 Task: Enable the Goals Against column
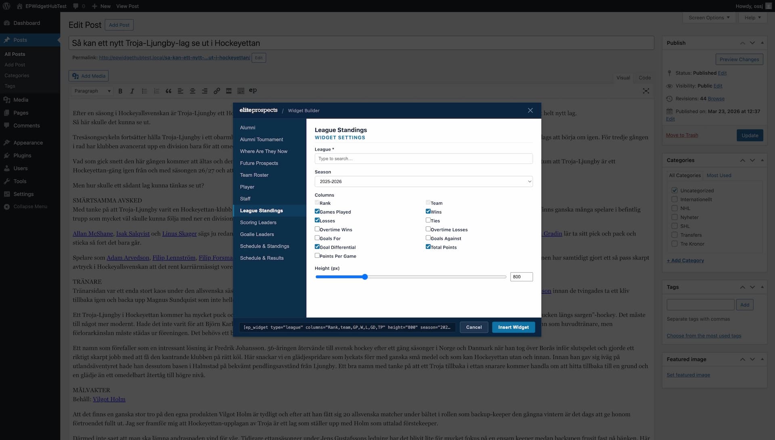click(x=428, y=238)
